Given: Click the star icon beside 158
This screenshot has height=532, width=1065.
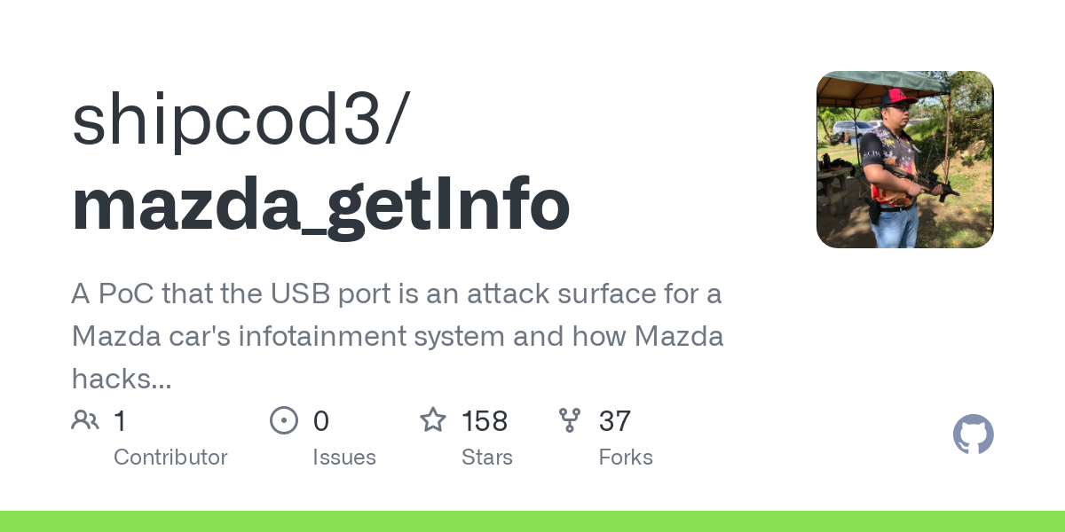Looking at the screenshot, I should tap(433, 419).
